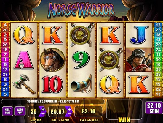Start Auto Play mode
This screenshot has width=163, height=123.
[x=20, y=111]
